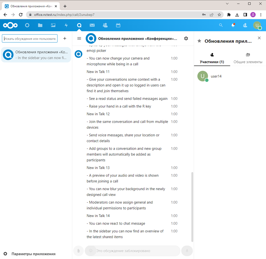Bookmark this page with the star icon
266x259 pixels.
pyautogui.click(x=219, y=14)
